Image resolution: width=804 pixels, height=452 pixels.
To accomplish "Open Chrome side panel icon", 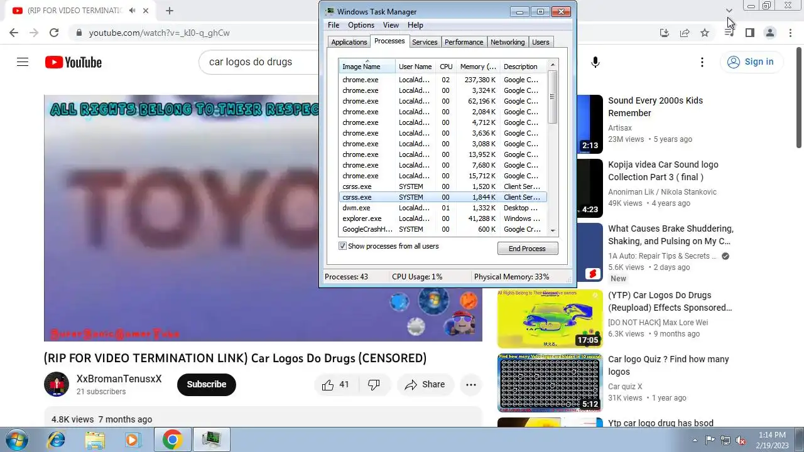I will pos(749,33).
